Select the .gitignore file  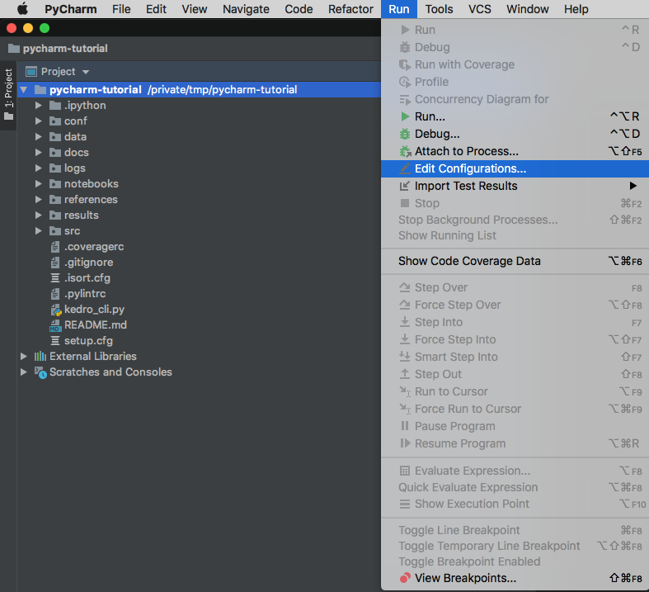pos(88,263)
